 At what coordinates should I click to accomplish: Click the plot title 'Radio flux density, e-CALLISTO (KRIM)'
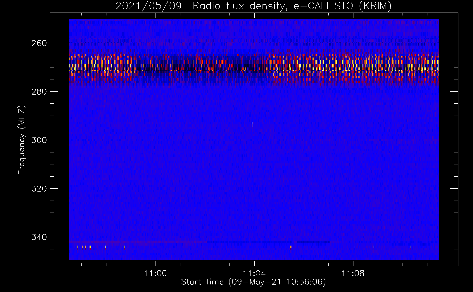coord(292,6)
